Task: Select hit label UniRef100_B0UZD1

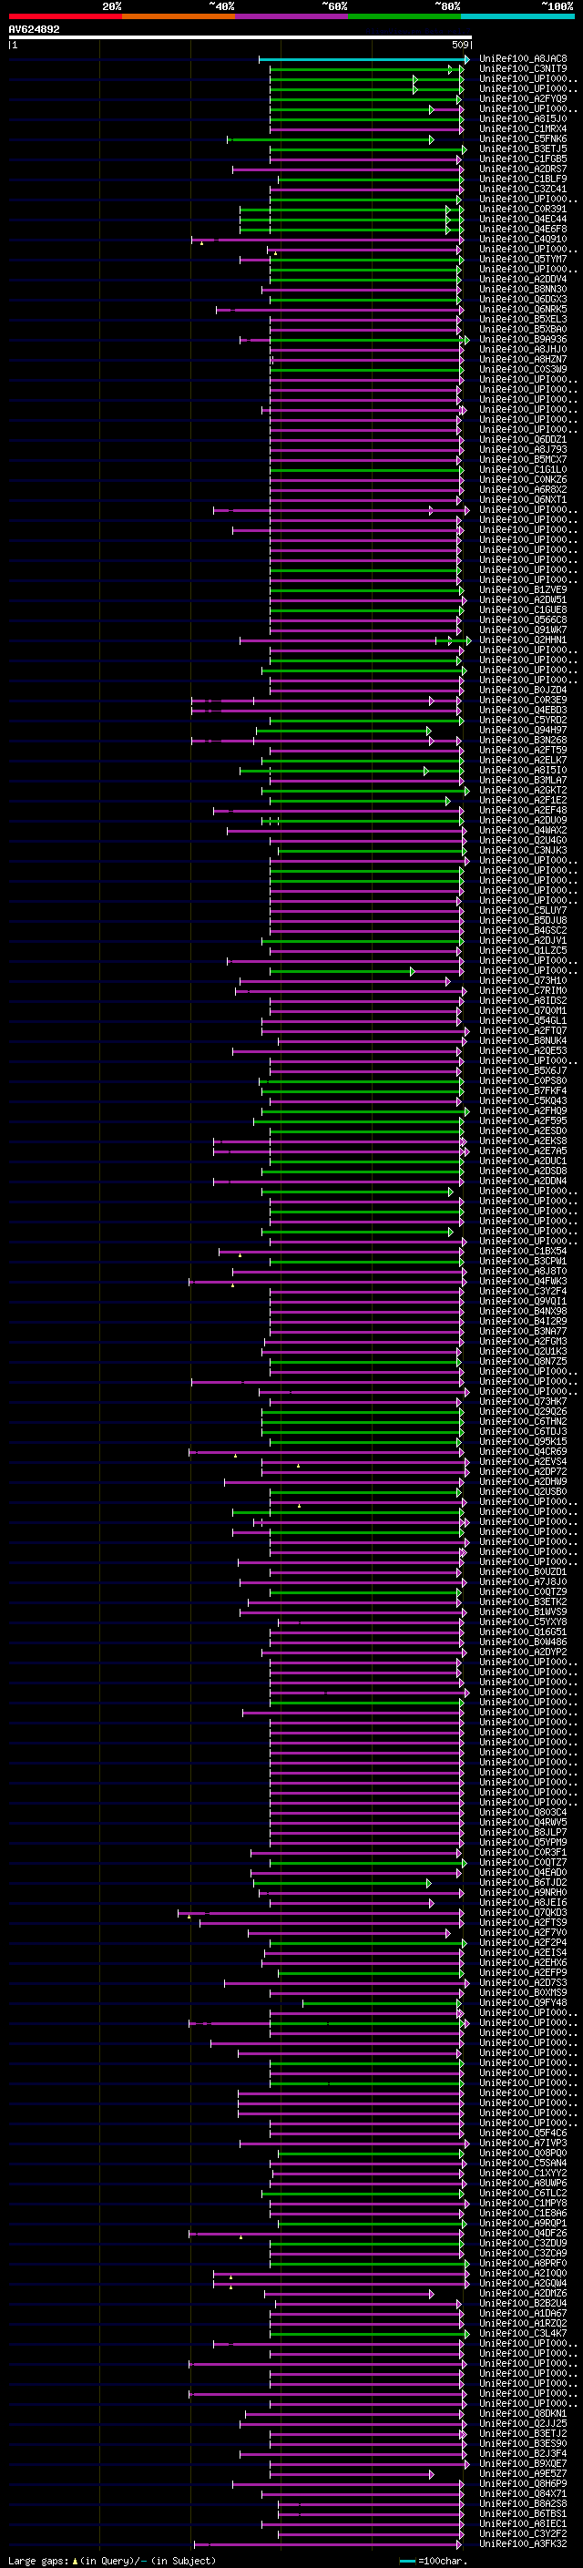Action: [x=523, y=1572]
